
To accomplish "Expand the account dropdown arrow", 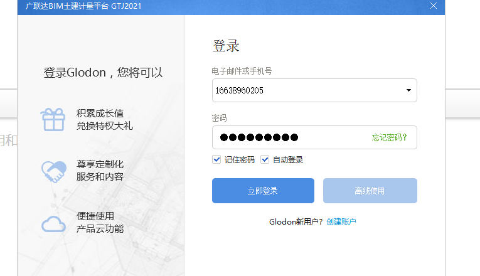I will (408, 90).
